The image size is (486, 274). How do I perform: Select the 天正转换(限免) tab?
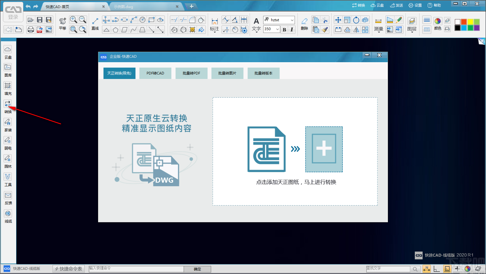pos(119,73)
